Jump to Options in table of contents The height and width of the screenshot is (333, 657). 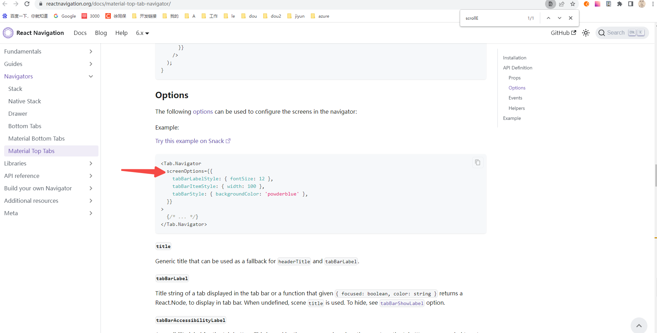pyautogui.click(x=517, y=88)
